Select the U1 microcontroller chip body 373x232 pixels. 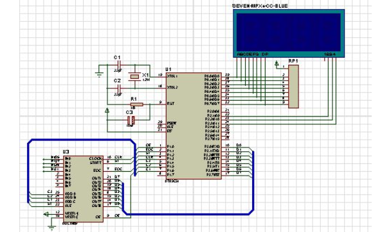pos(194,126)
